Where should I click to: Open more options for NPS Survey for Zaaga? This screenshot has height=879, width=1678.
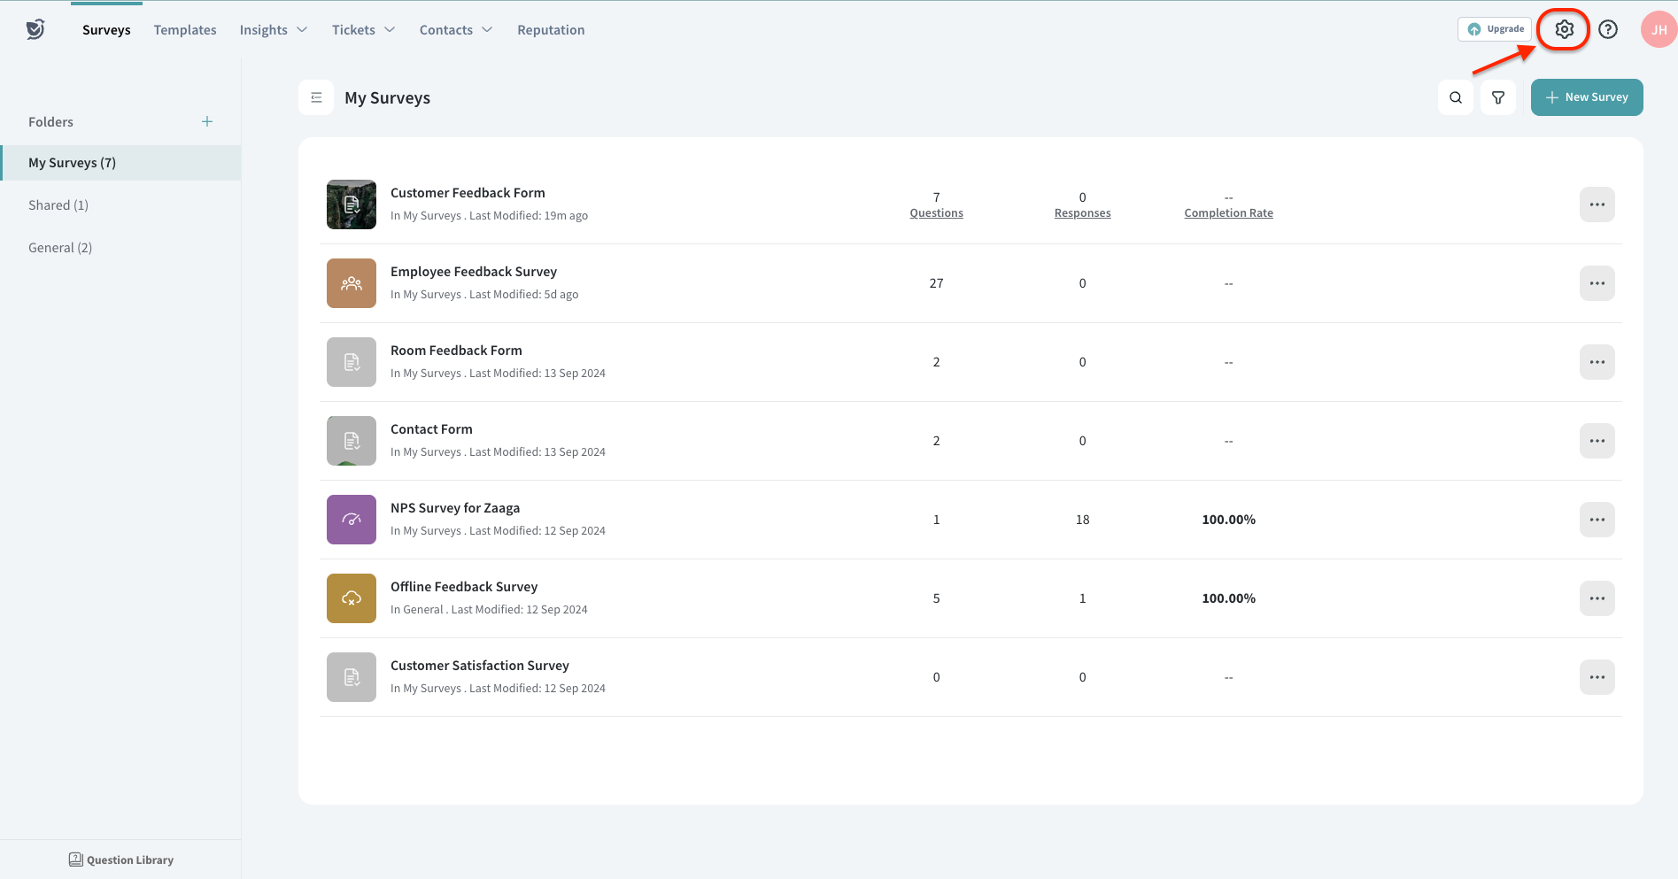[1597, 520]
